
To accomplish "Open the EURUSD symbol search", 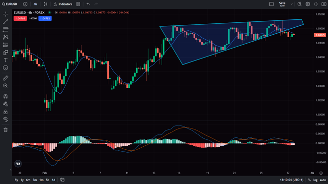I will (9, 4).
